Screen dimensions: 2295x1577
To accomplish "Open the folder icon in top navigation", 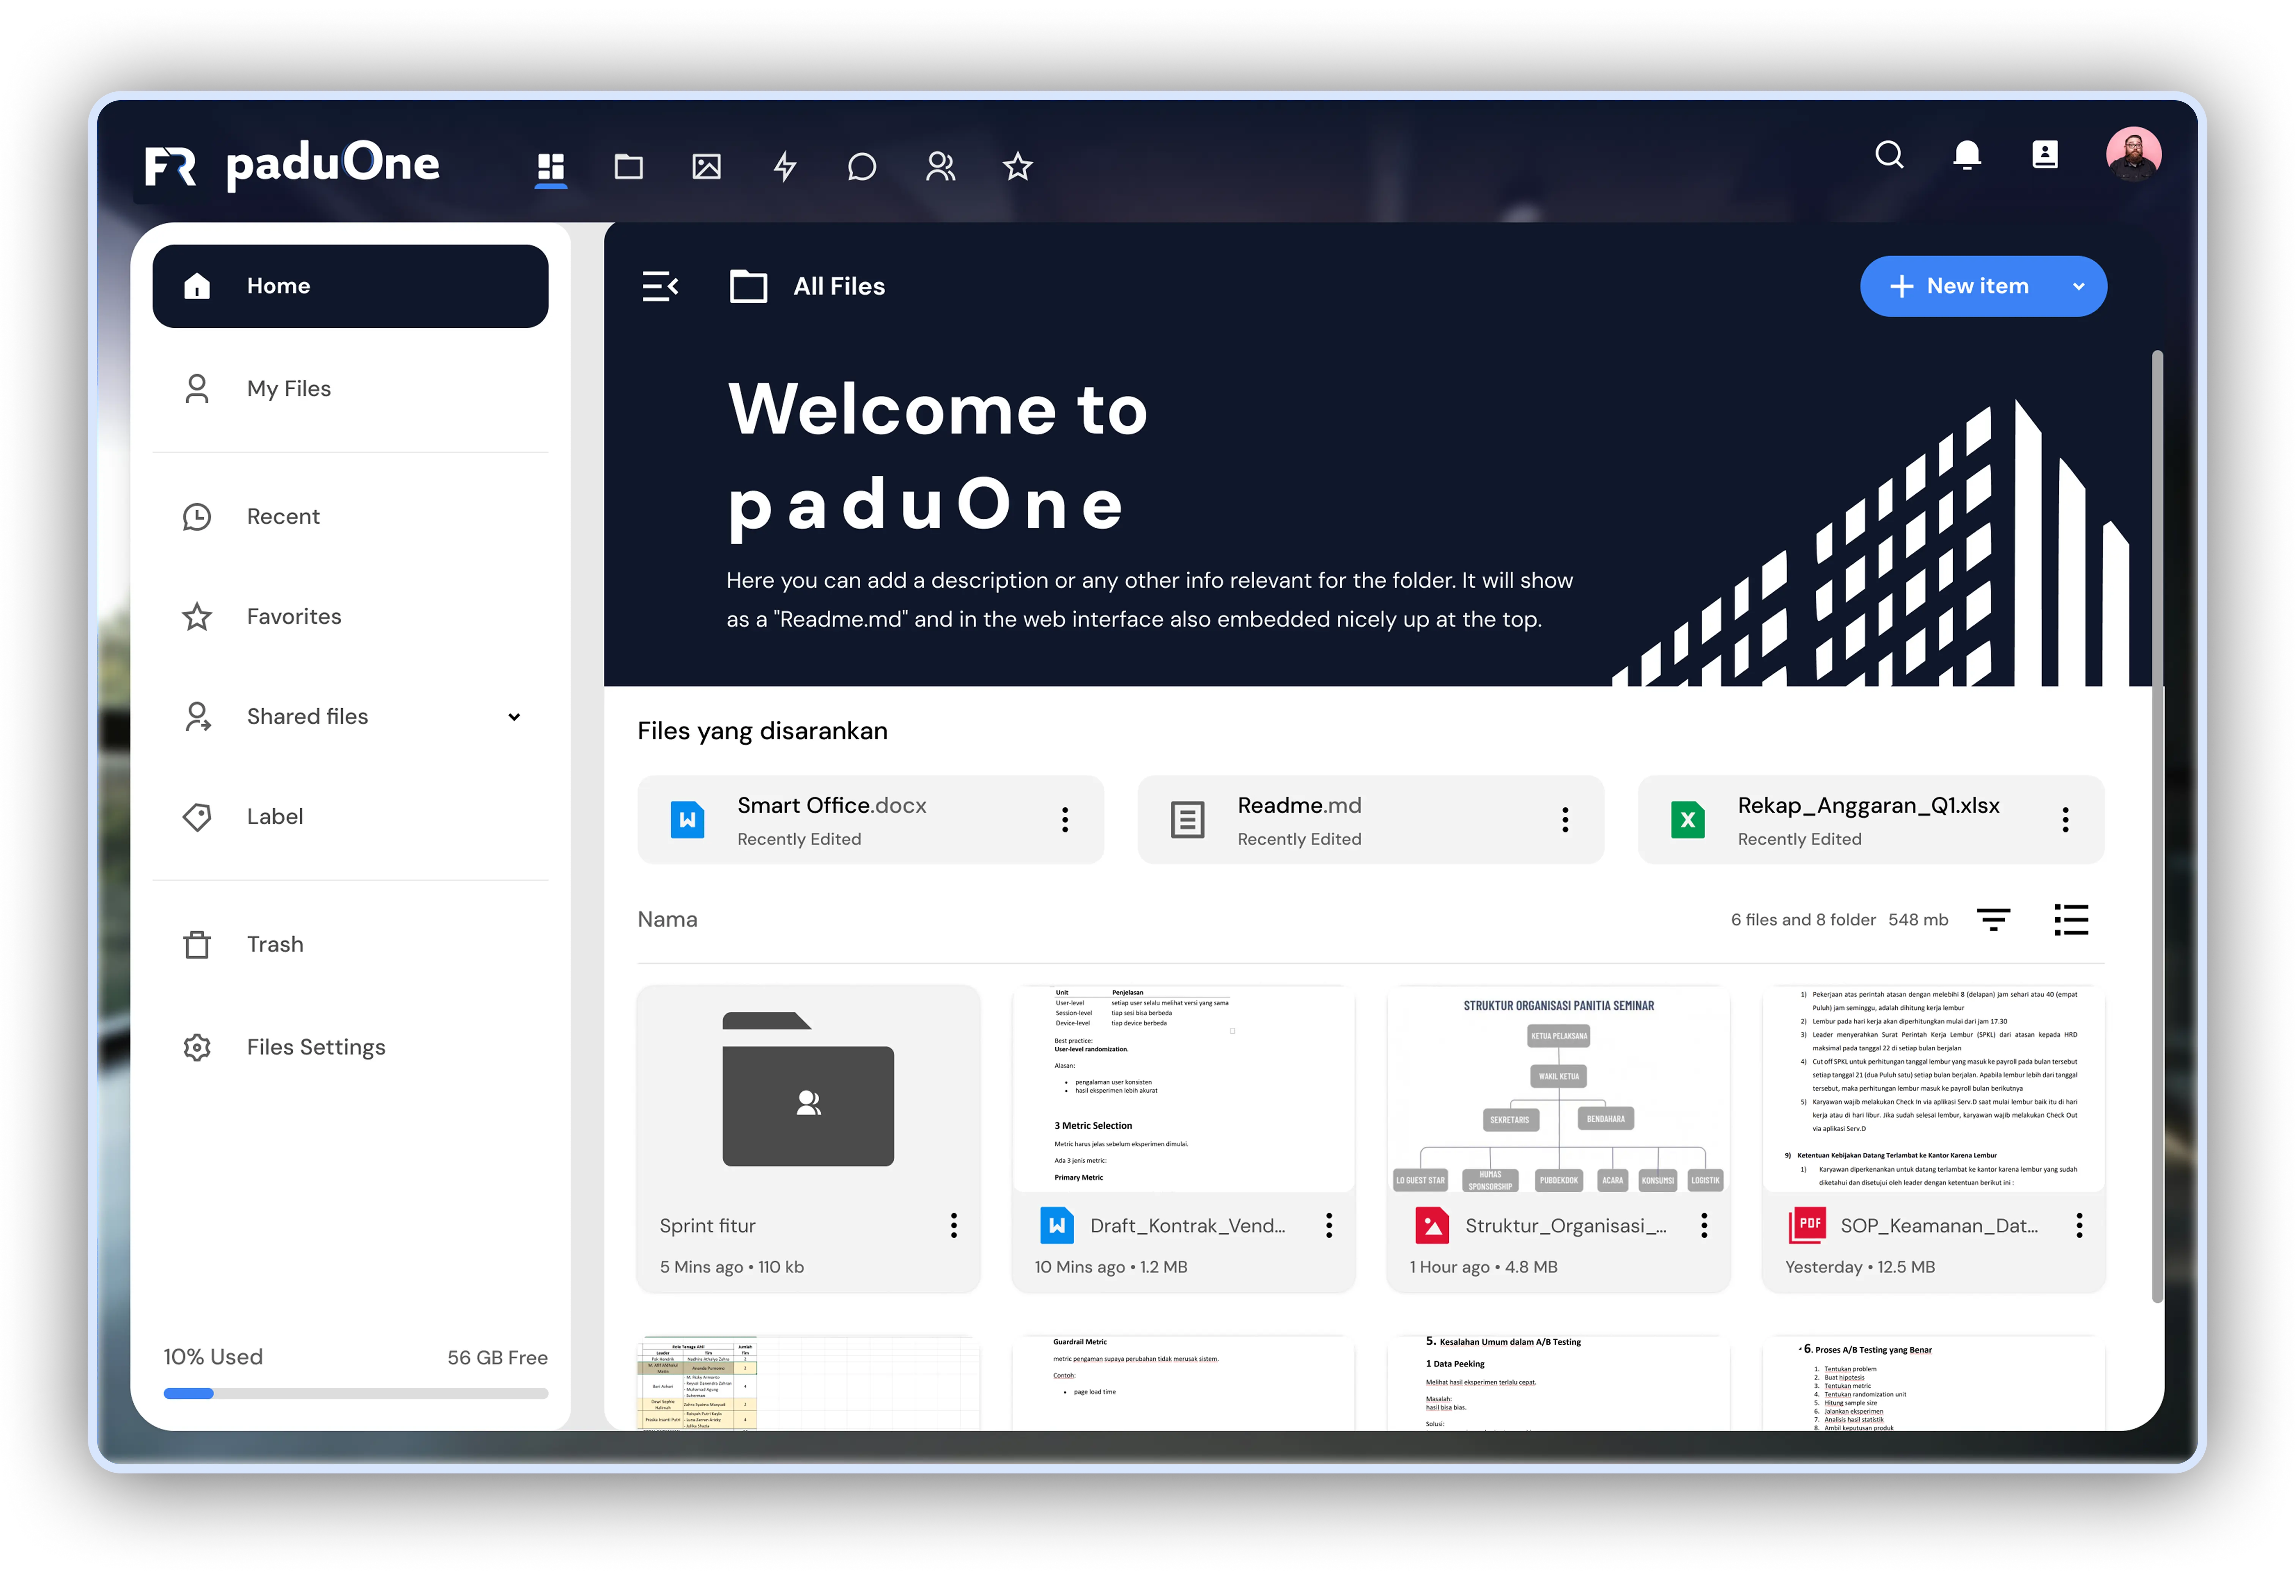I will (x=629, y=166).
